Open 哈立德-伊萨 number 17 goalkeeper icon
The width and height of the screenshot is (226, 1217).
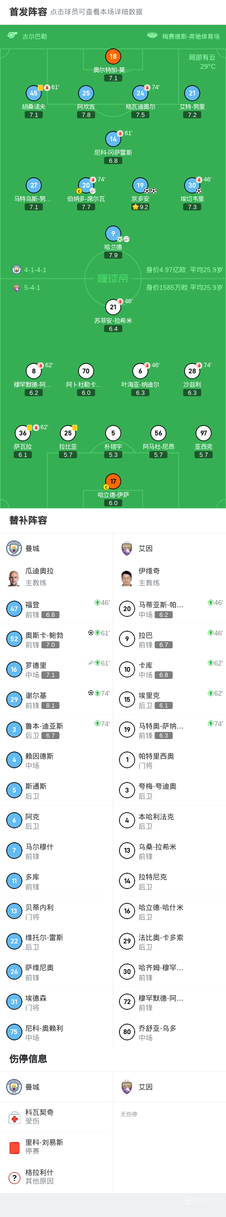tap(113, 481)
